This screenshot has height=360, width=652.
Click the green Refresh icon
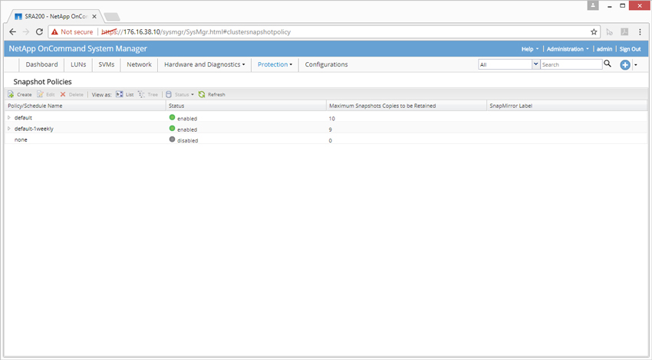tap(202, 94)
